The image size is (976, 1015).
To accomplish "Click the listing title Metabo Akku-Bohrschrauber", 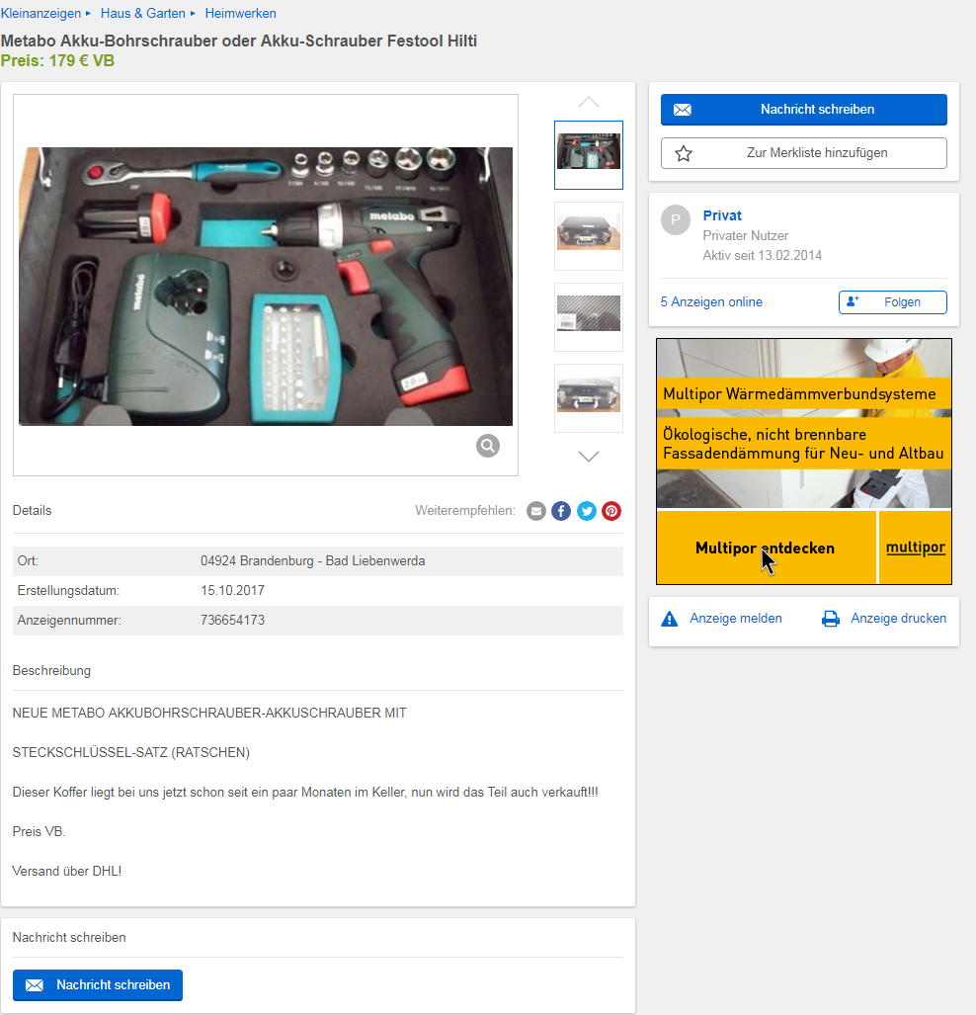I will pos(239,41).
